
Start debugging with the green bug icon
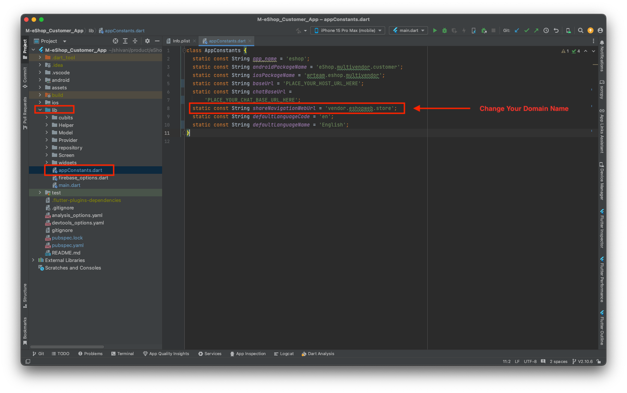[445, 30]
